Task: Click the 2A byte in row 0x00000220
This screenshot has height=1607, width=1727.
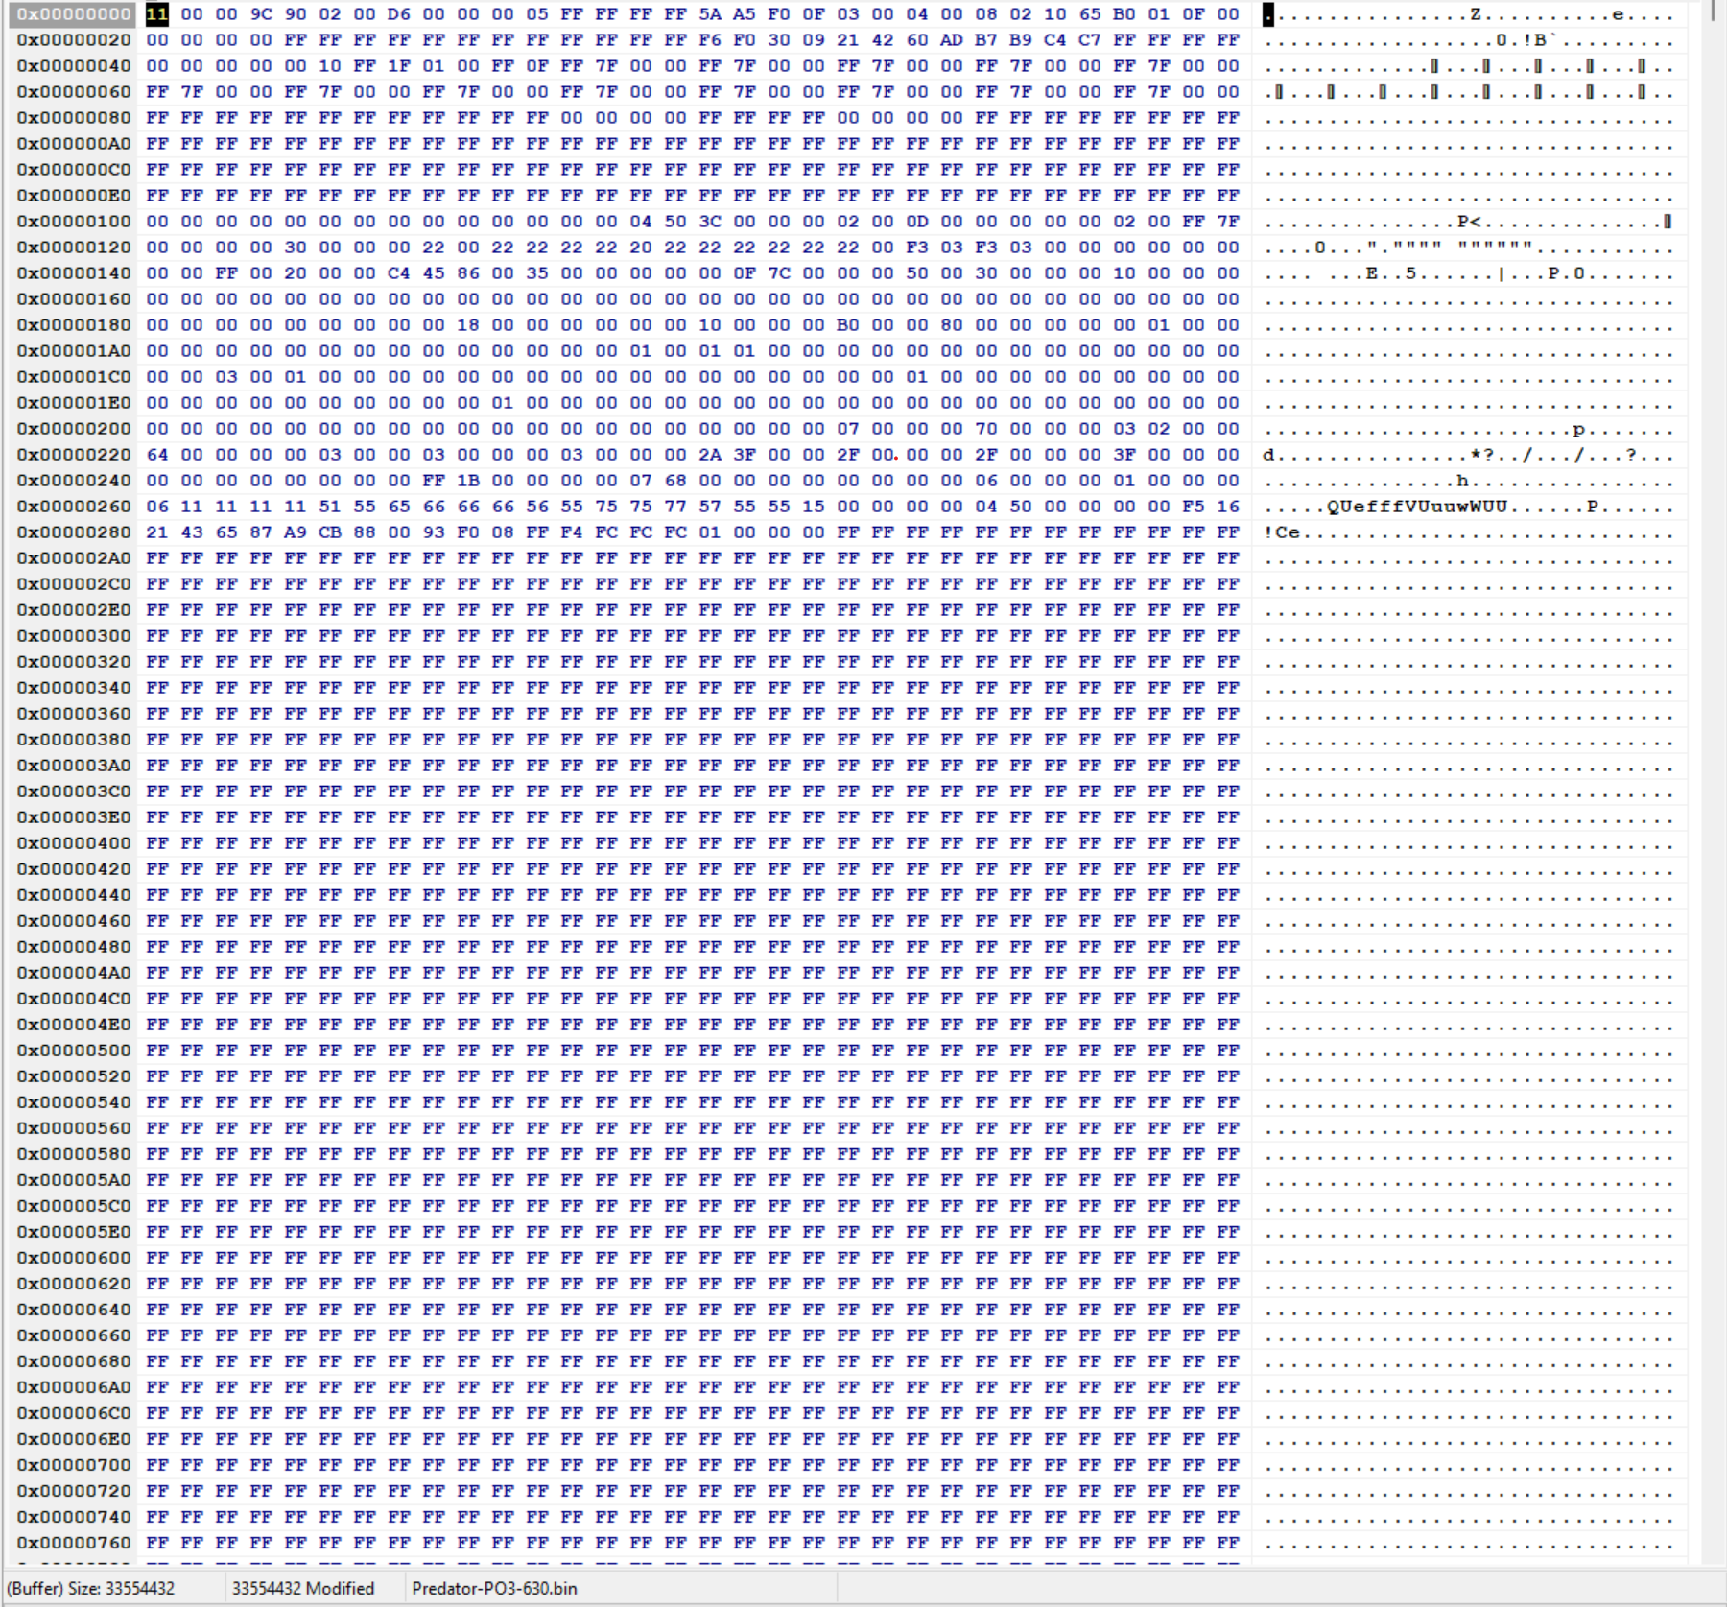Action: click(x=710, y=455)
